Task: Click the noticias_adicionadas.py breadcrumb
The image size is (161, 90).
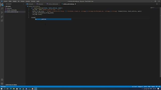Action: [x=34, y=6]
